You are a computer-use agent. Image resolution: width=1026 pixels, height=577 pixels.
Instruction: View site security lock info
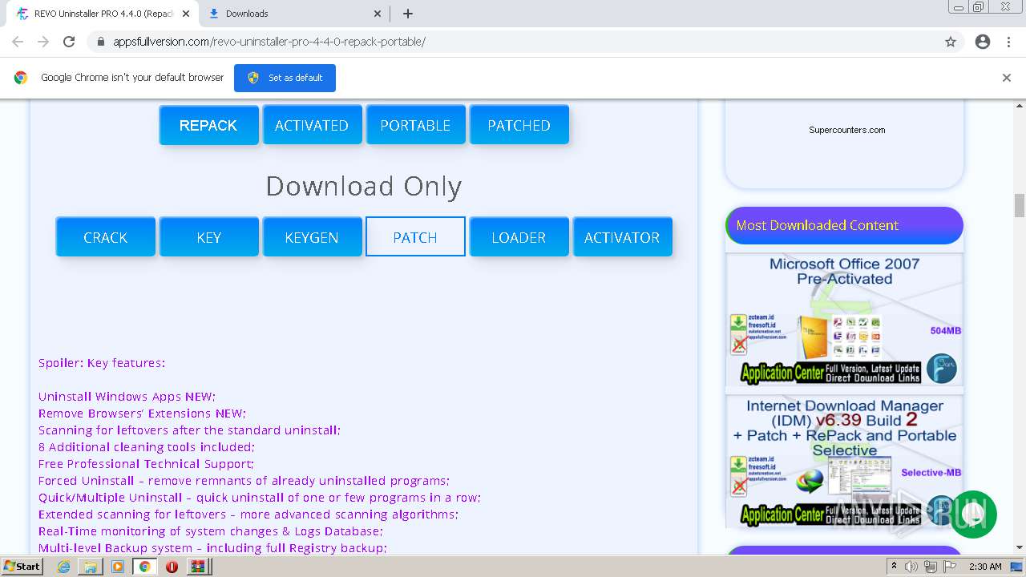pos(101,42)
